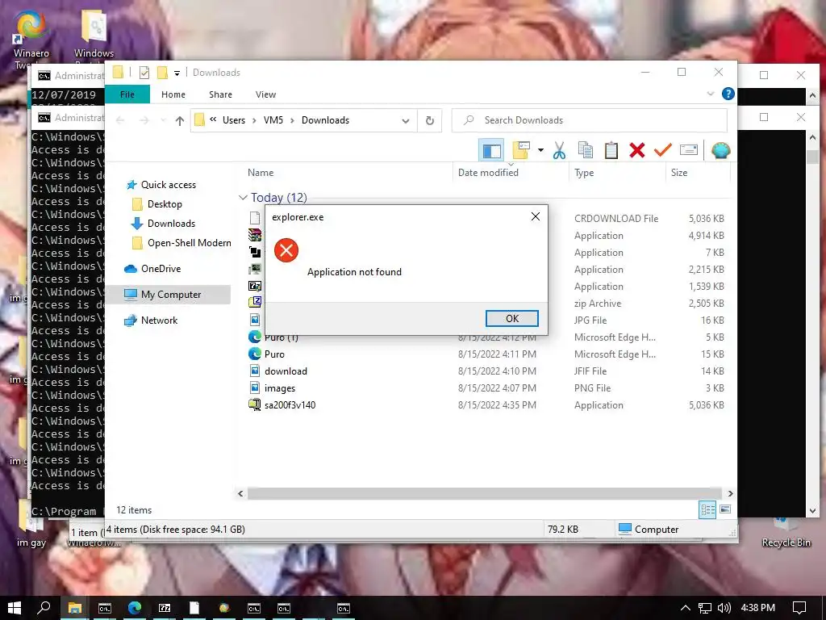Expand the address bar history dropdown
The width and height of the screenshot is (826, 620).
(406, 121)
